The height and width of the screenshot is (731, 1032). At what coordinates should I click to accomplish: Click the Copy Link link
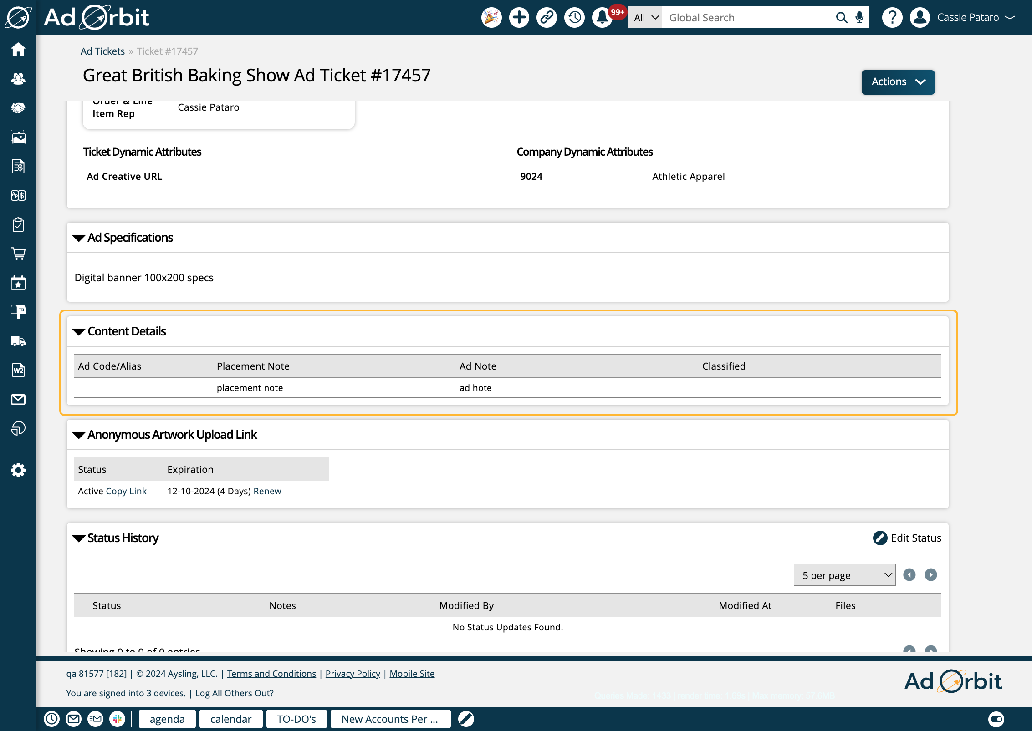pyautogui.click(x=126, y=491)
